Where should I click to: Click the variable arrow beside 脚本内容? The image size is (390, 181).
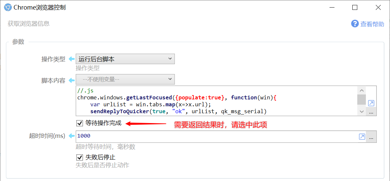tap(71, 80)
